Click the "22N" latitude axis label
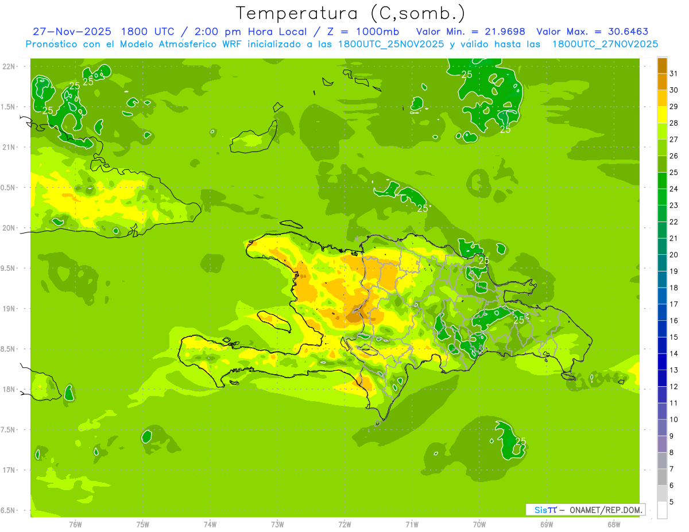 click(x=10, y=67)
